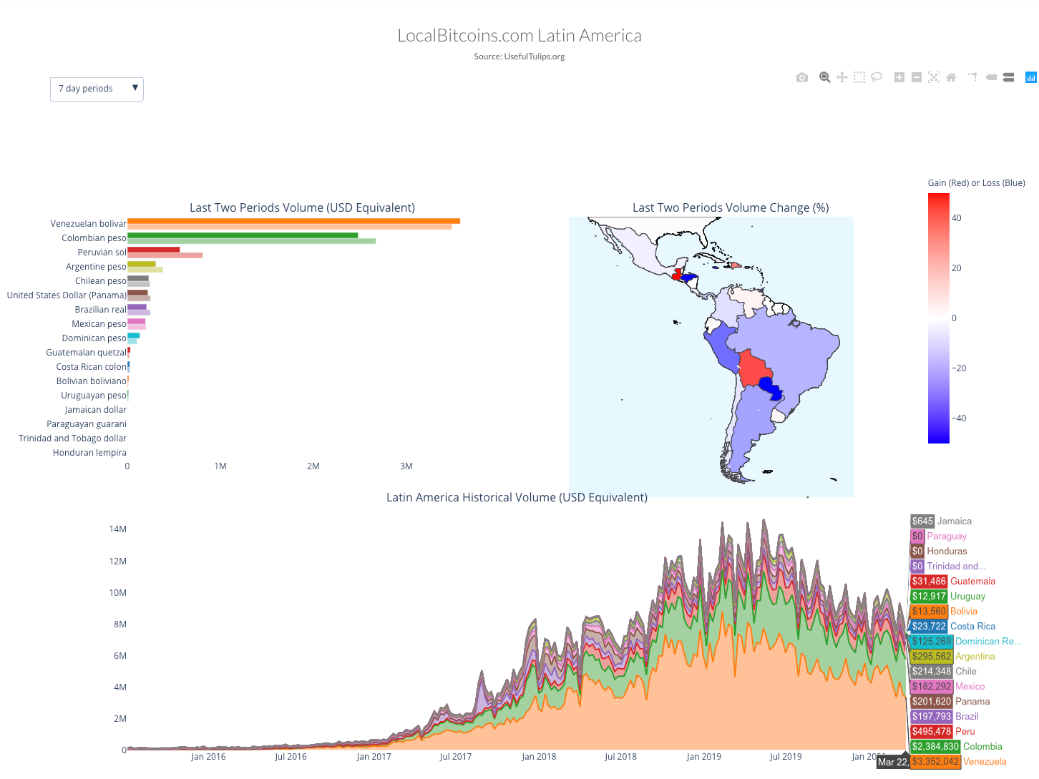Click the $201,620 Panama hover label

950,702
